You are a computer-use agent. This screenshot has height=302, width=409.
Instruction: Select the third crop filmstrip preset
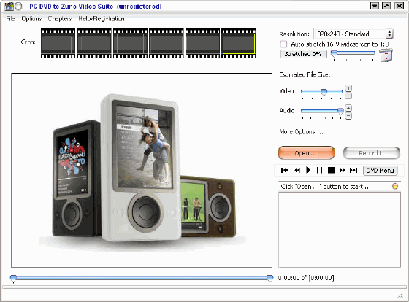130,43
